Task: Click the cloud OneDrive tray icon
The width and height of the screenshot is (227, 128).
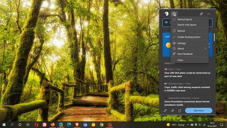Action: (x=192, y=125)
